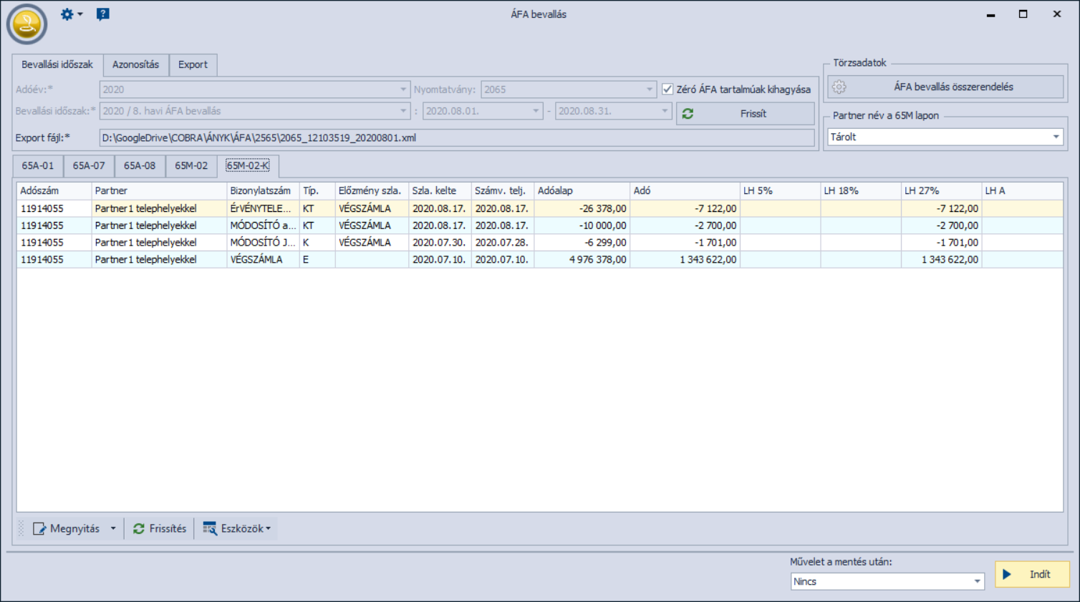Click the Megnyitás edit icon in bottom toolbar

click(x=39, y=529)
